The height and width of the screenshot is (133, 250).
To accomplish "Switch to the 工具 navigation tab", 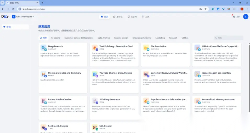I will (x=146, y=16).
